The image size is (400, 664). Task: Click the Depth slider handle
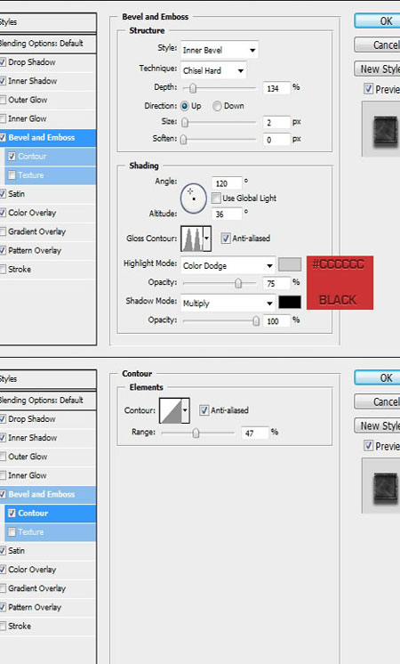point(193,88)
